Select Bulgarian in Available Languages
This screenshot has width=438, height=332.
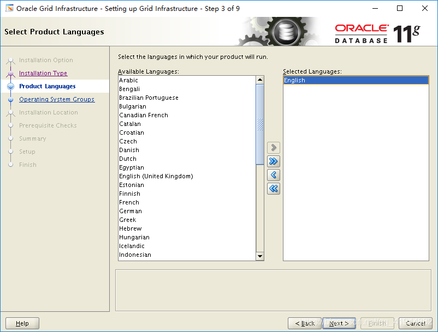click(x=187, y=106)
